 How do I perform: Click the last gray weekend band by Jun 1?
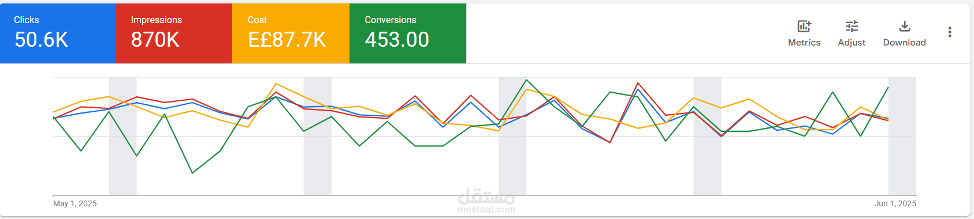(902, 136)
